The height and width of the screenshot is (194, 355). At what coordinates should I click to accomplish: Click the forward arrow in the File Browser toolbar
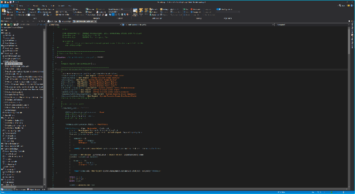(43, 24)
